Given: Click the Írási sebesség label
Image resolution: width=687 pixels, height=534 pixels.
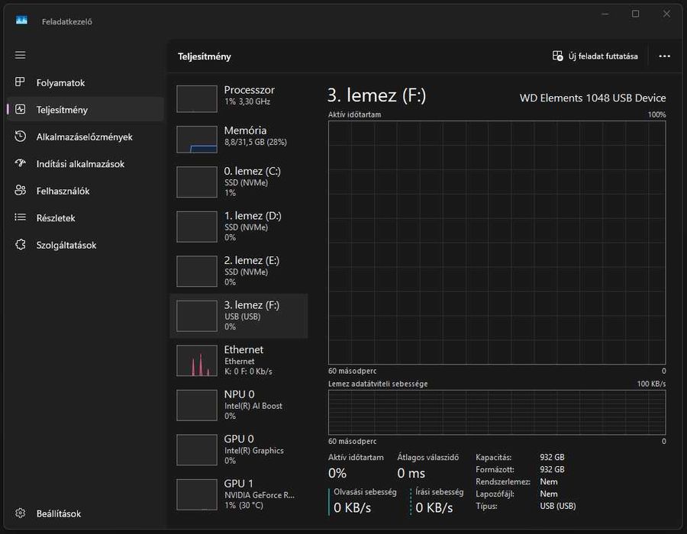Looking at the screenshot, I should click(440, 492).
